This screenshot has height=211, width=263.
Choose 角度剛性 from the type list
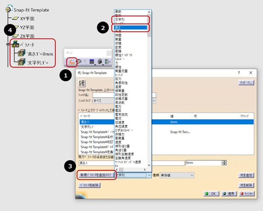pos(121,83)
